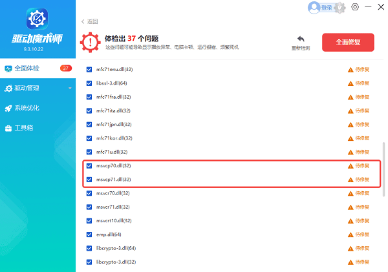Click the 驱动管理 gear icon in sidebar
Viewport: 388px width, 272px height.
click(8, 89)
